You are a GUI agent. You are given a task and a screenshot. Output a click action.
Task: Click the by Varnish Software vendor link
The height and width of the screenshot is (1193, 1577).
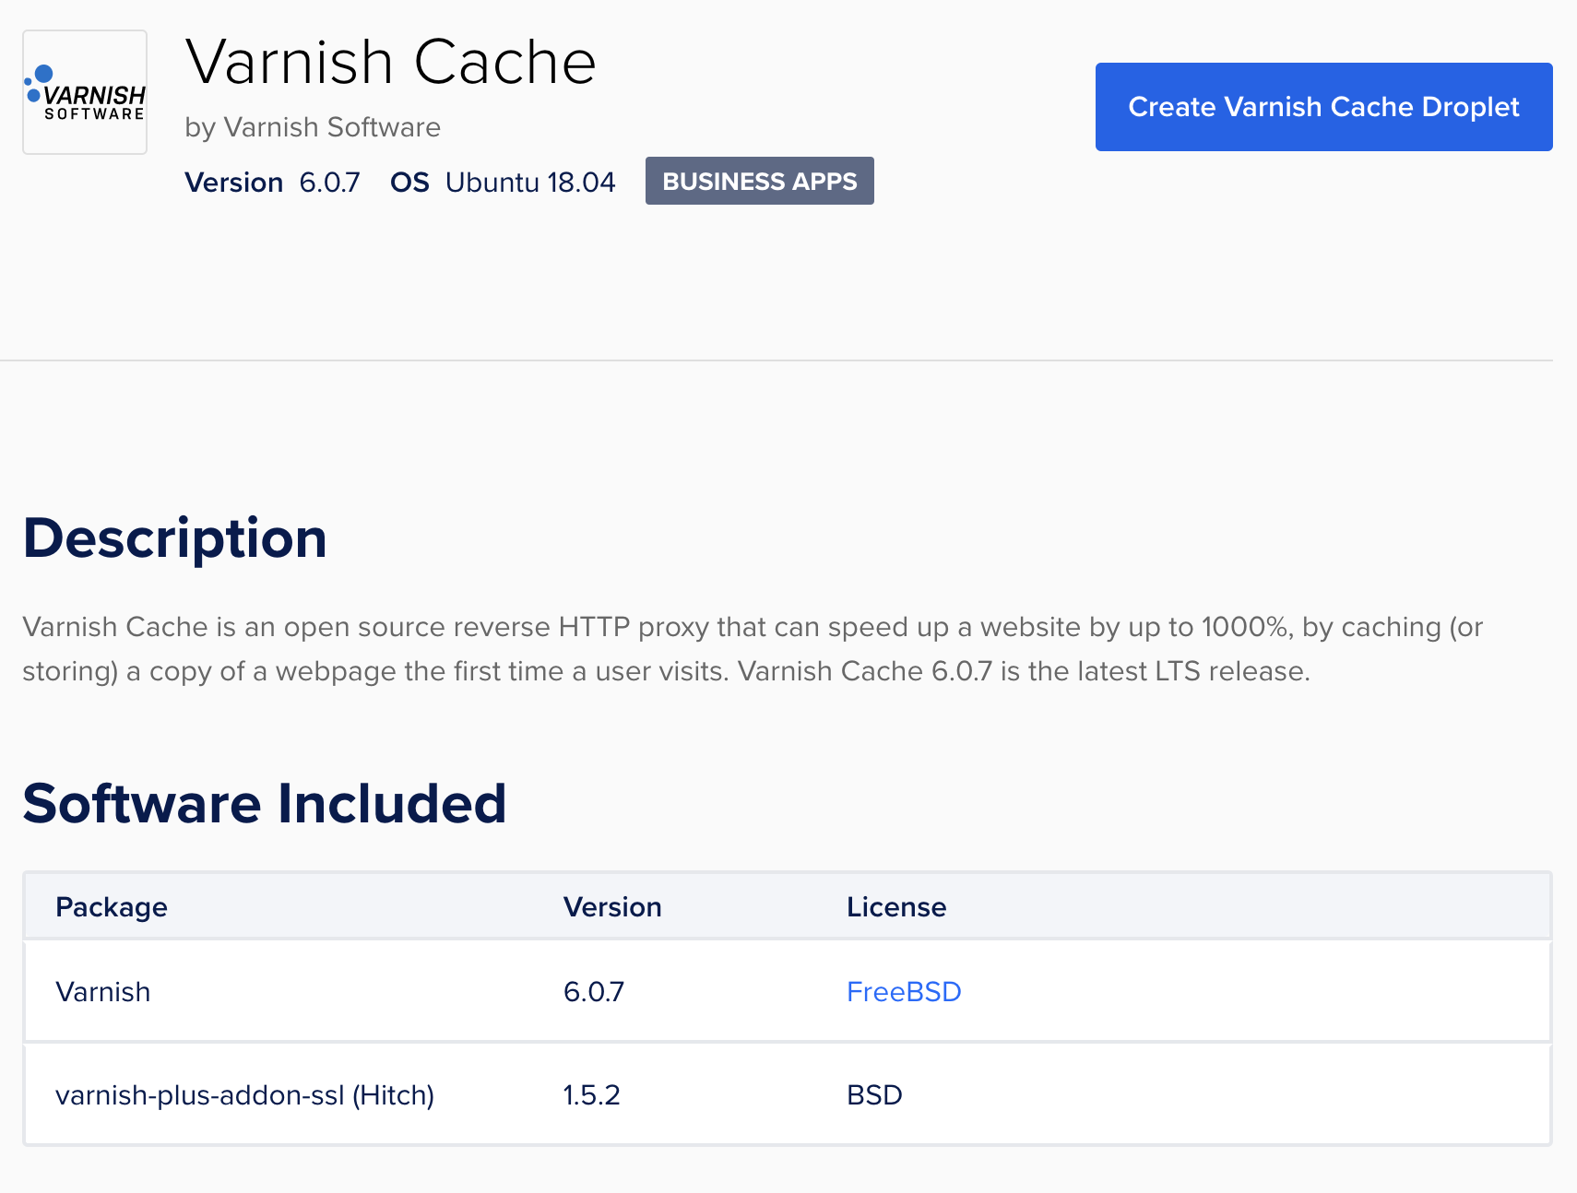(313, 126)
